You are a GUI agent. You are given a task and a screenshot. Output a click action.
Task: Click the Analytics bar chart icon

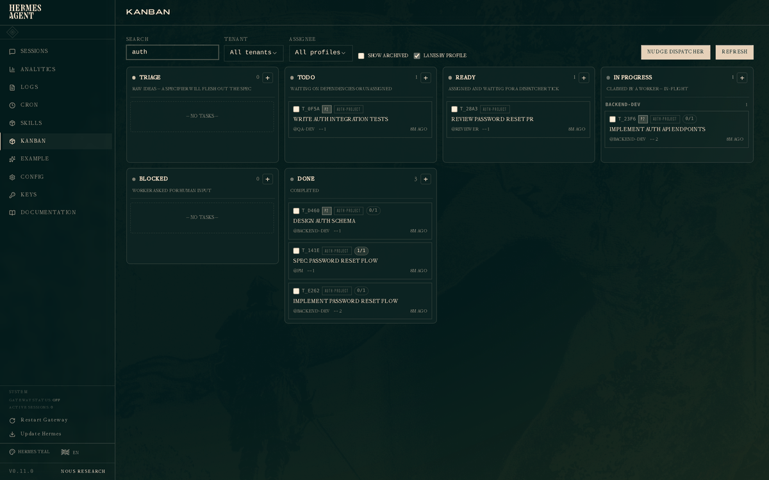click(12, 69)
